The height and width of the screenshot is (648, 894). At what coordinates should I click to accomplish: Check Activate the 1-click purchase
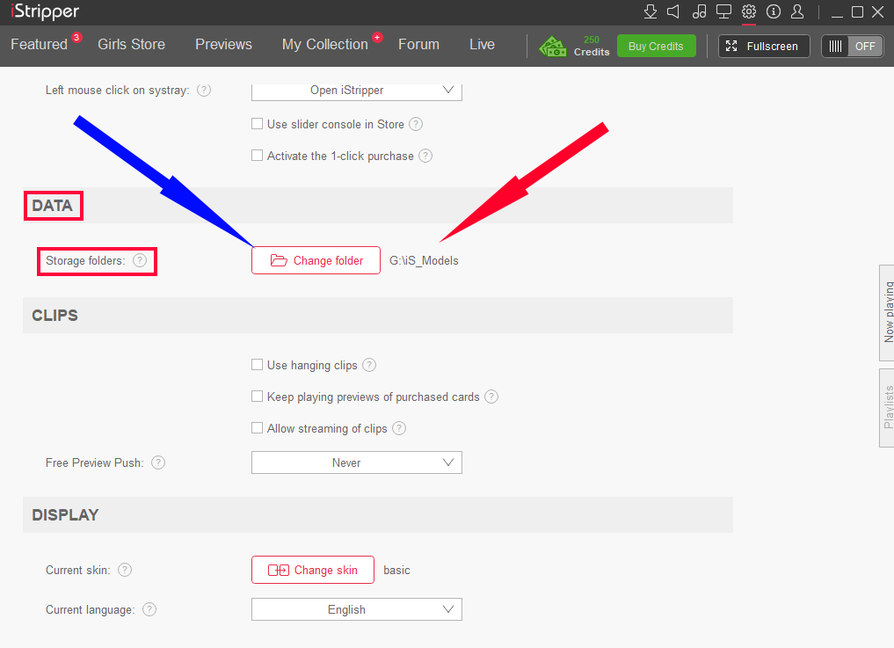pyautogui.click(x=258, y=156)
